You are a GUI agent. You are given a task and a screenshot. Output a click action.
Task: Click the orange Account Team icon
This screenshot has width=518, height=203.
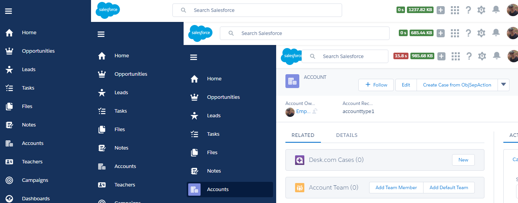coord(300,188)
